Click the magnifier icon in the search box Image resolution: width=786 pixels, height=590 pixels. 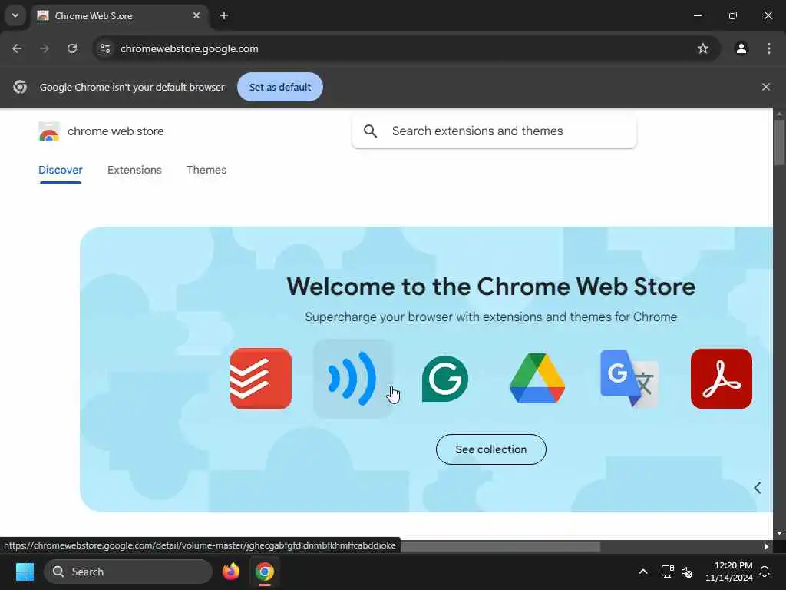(371, 131)
